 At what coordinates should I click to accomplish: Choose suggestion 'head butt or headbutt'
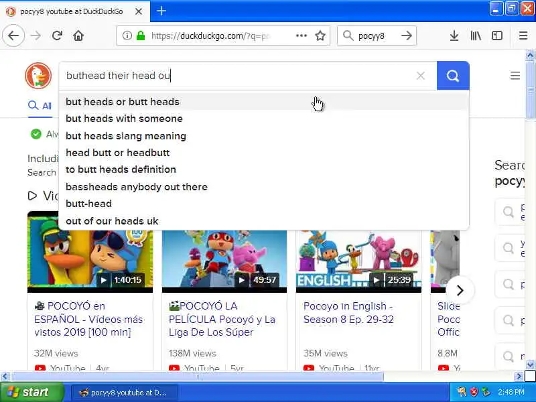tap(263, 153)
